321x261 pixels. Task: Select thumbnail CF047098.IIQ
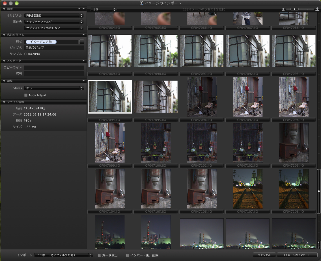pos(294,97)
